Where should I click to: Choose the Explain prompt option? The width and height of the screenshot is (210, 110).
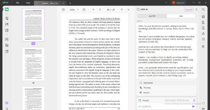pos(166,92)
